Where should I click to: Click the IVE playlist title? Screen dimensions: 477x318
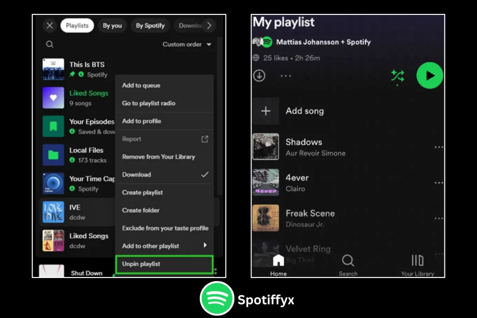75,207
